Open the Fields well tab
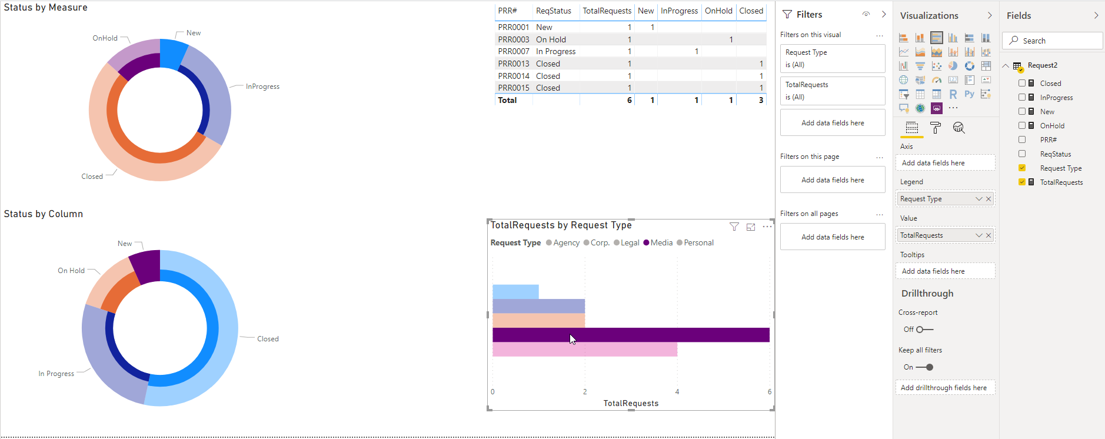 point(912,128)
